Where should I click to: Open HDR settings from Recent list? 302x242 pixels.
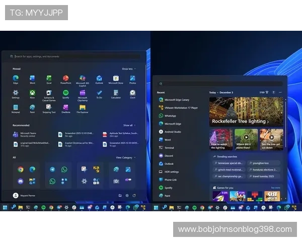169,172
